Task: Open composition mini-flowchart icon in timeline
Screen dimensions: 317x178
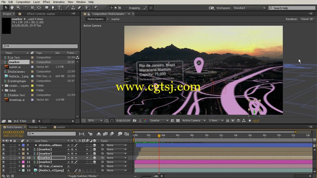Action: coord(82,134)
